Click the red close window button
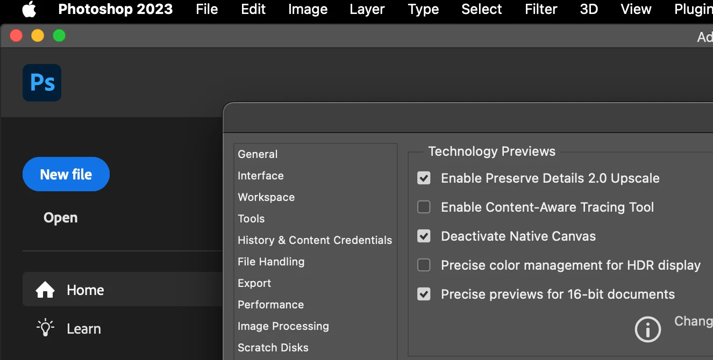 [x=16, y=35]
